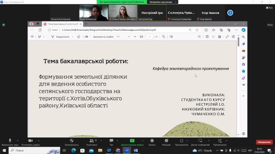Open Chrome from the taskbar

click(x=118, y=150)
